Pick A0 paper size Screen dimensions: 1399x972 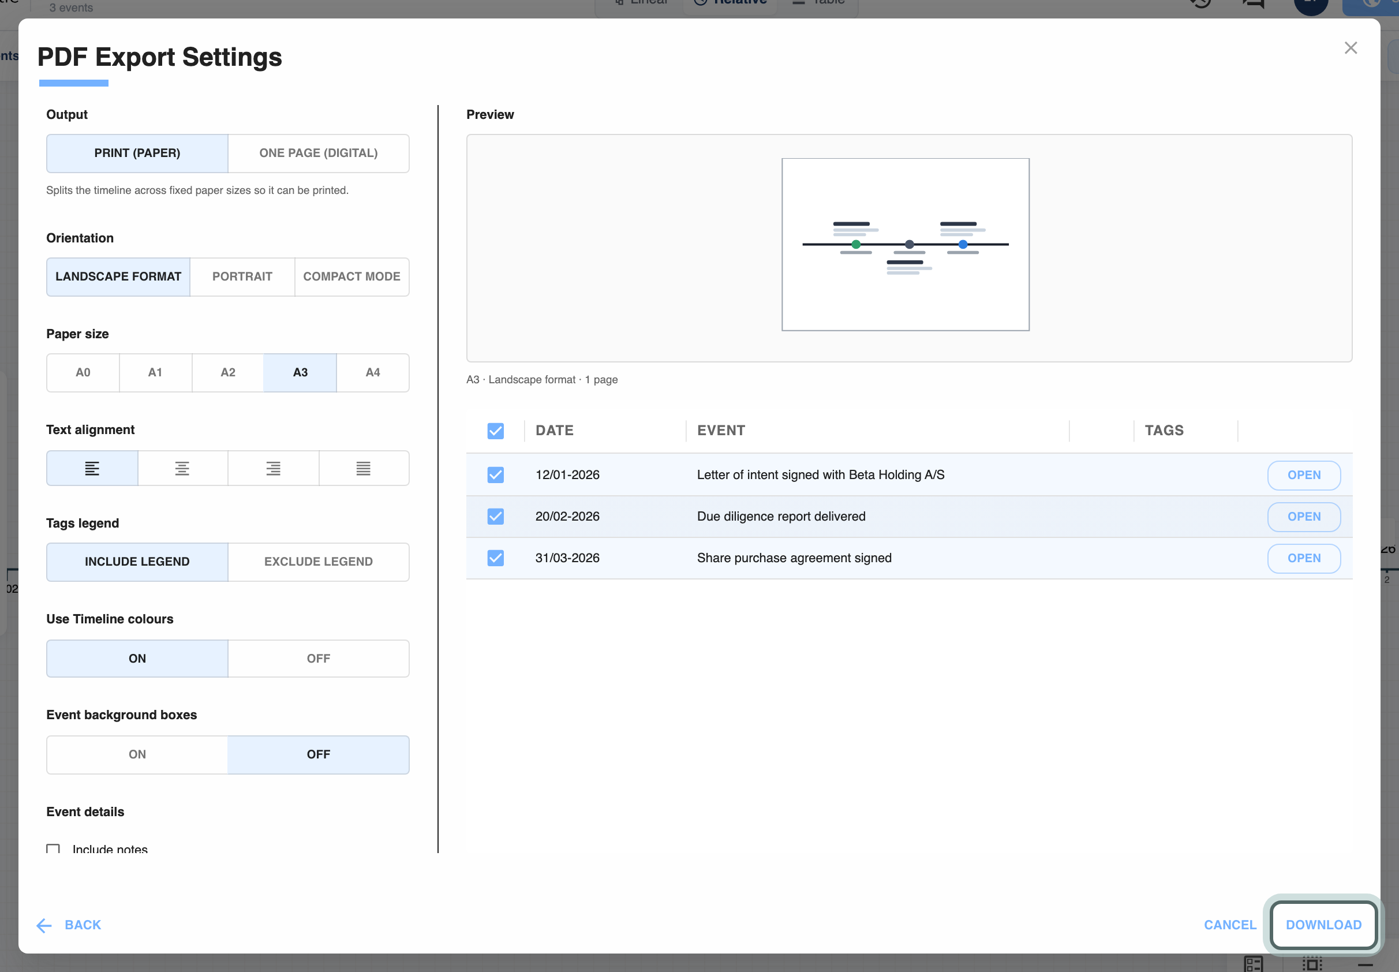point(83,373)
